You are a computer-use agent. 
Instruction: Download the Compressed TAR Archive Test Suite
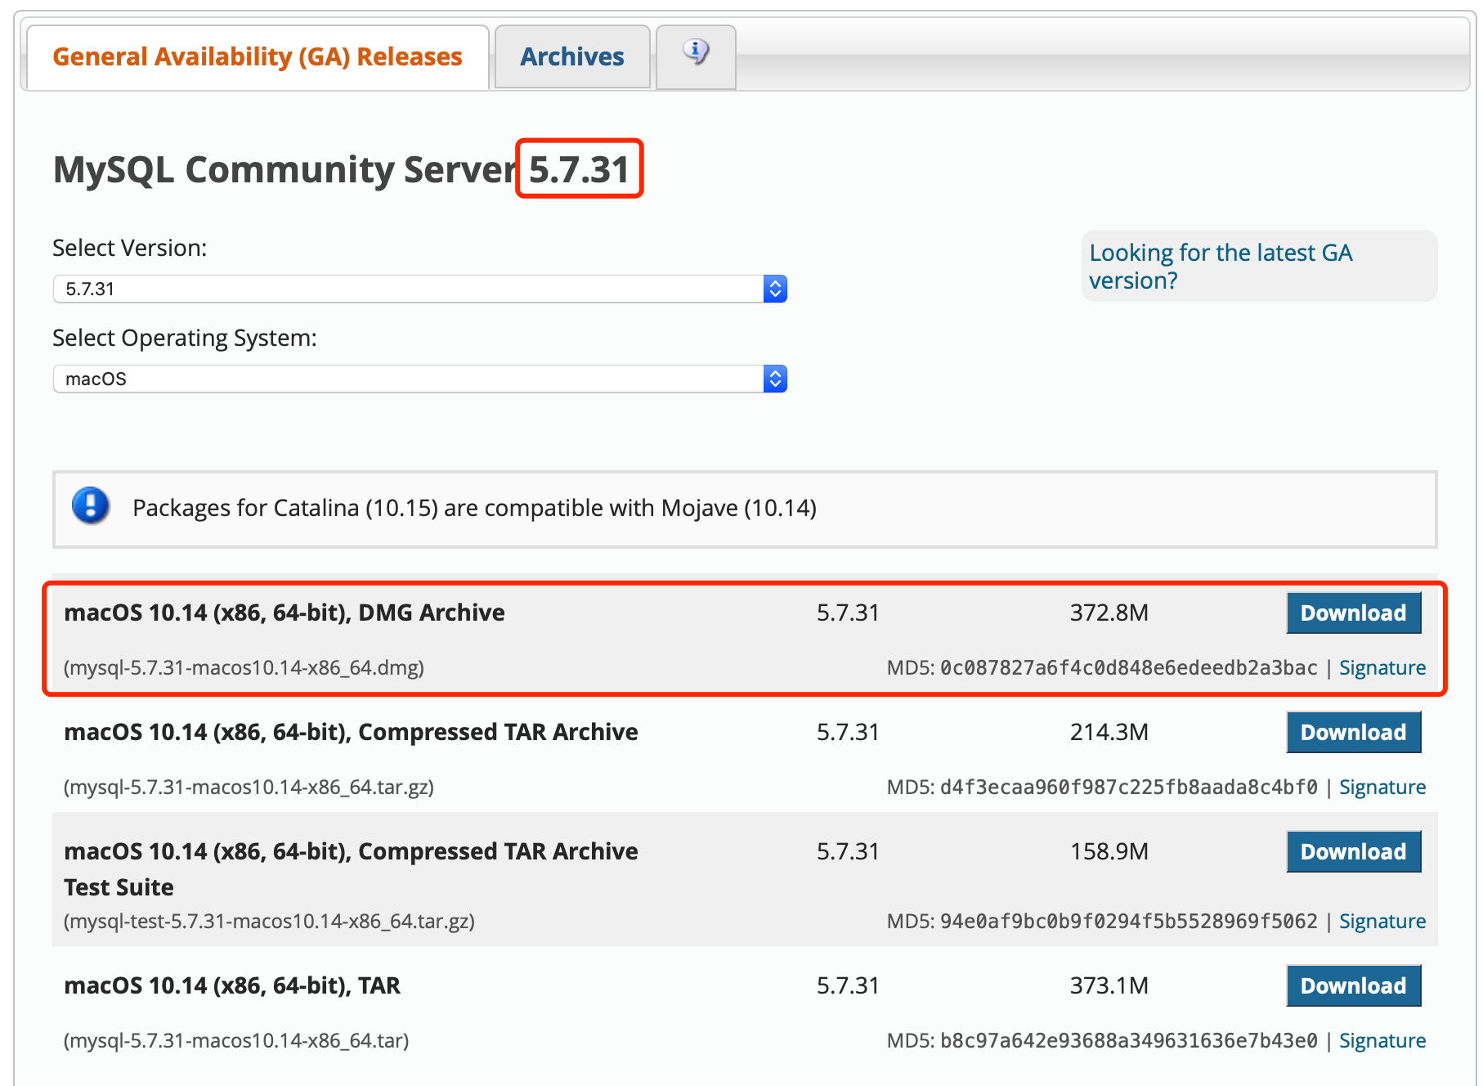click(1354, 851)
